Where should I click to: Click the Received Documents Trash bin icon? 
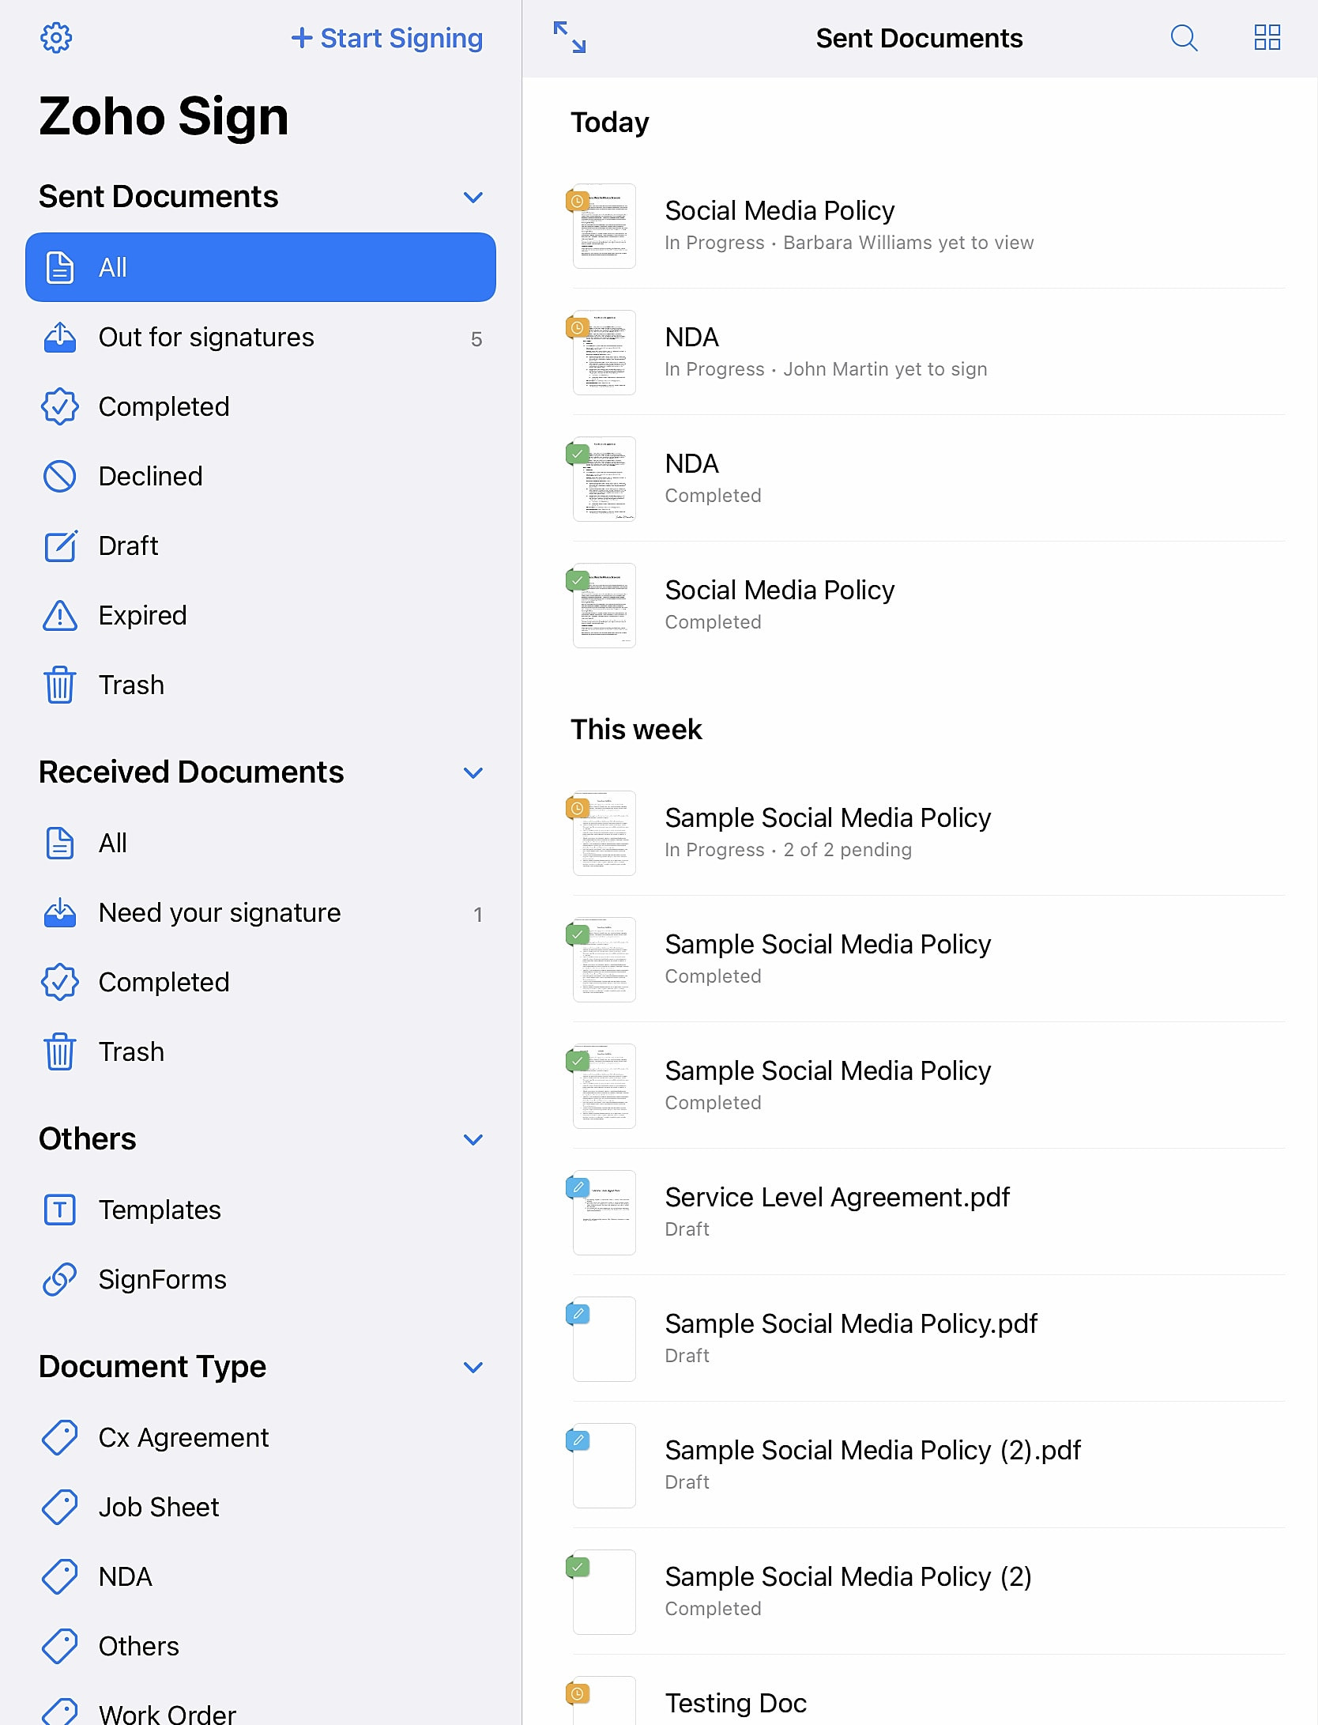[x=60, y=1051]
